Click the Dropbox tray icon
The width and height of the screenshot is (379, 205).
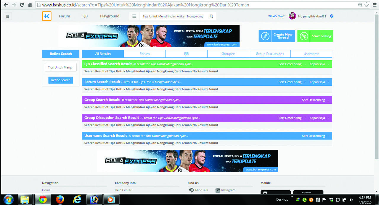pos(331,200)
